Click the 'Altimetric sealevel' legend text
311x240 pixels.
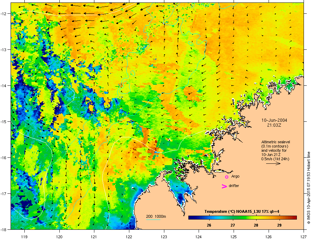click(x=276, y=142)
